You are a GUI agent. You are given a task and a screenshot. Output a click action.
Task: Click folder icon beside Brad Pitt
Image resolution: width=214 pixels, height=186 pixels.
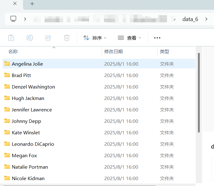tap(7, 75)
